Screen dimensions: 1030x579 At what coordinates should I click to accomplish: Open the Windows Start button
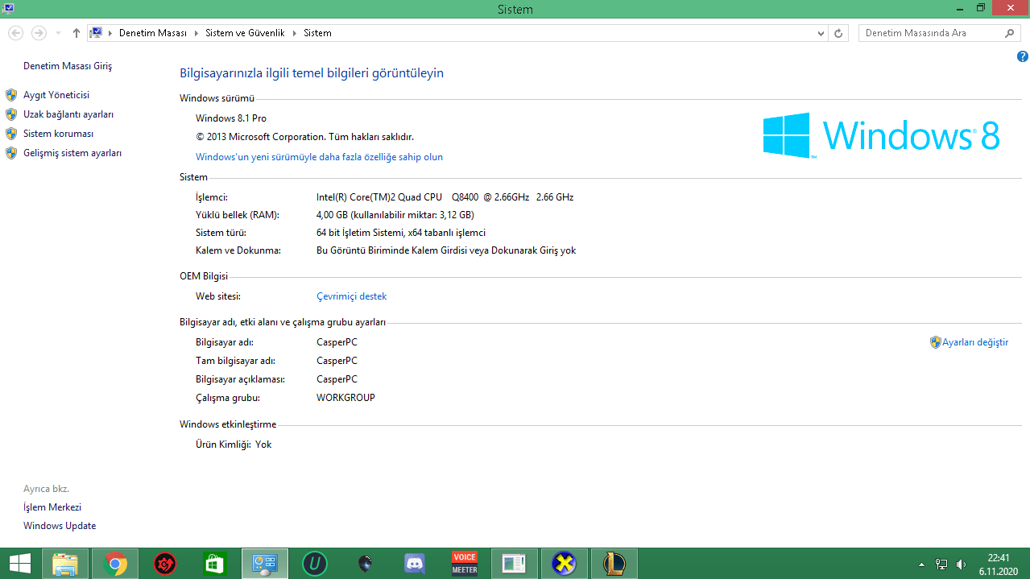coord(20,564)
